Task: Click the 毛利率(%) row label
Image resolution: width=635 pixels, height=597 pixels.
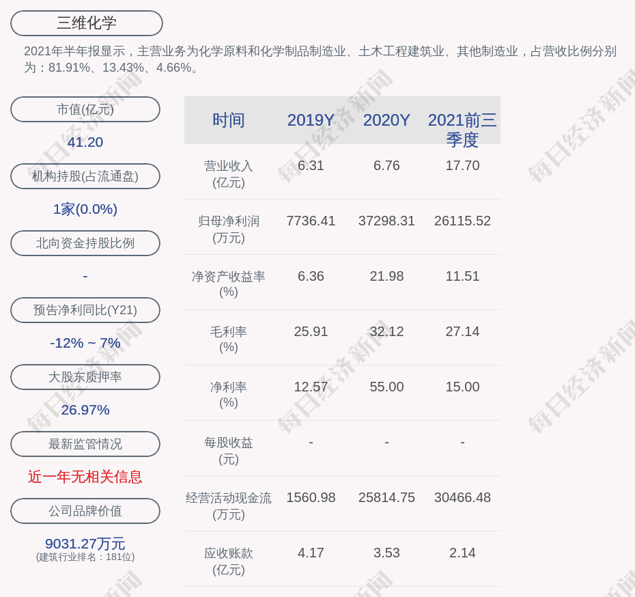Action: click(x=229, y=339)
